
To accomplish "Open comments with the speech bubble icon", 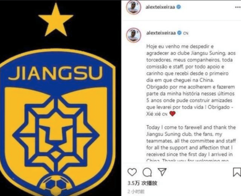I will (147, 172).
